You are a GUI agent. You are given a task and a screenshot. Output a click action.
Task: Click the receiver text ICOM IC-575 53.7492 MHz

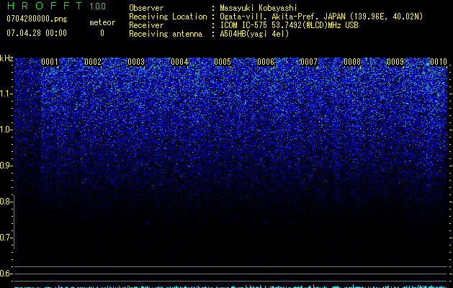289,25
